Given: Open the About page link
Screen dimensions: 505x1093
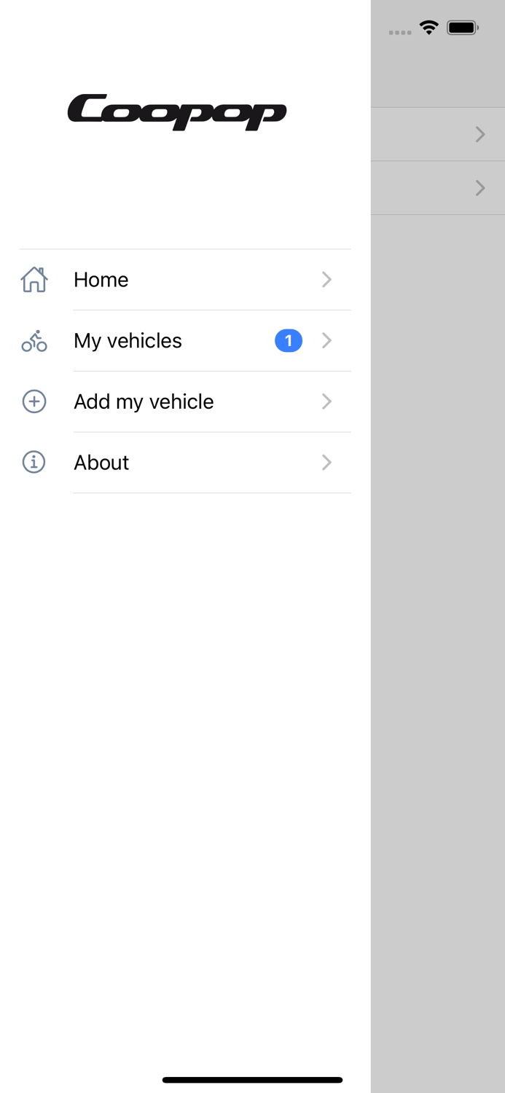Looking at the screenshot, I should 101,462.
